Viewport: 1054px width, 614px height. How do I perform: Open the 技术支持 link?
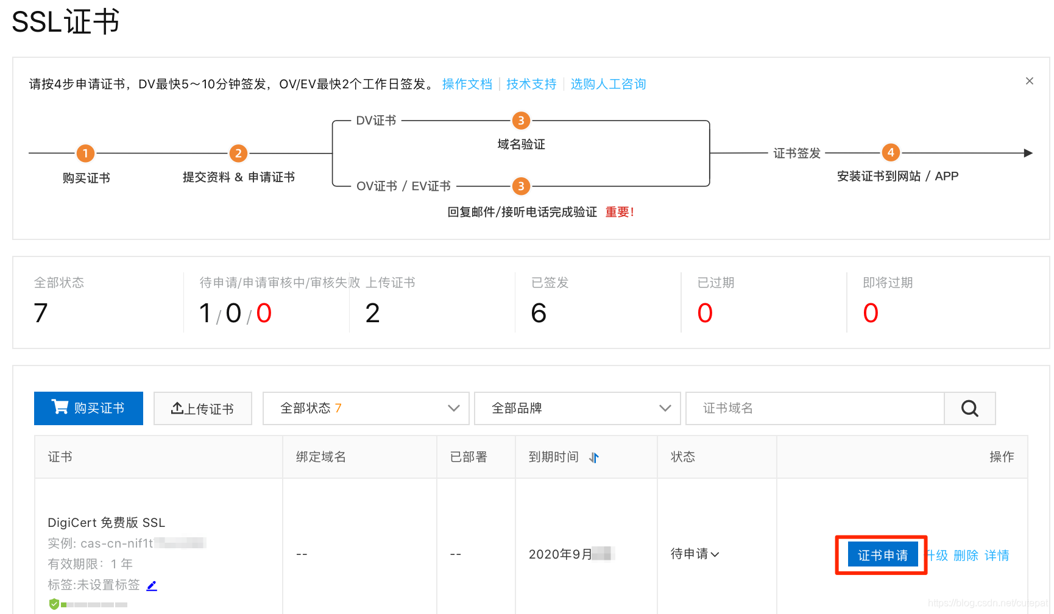pos(531,84)
